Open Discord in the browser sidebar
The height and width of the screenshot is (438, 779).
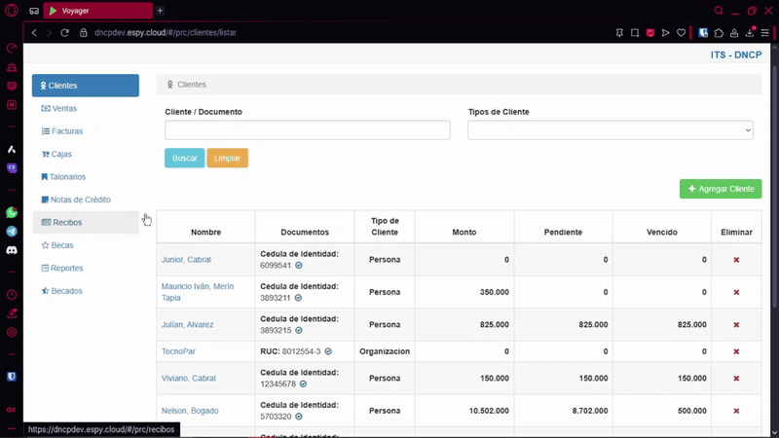click(x=12, y=251)
